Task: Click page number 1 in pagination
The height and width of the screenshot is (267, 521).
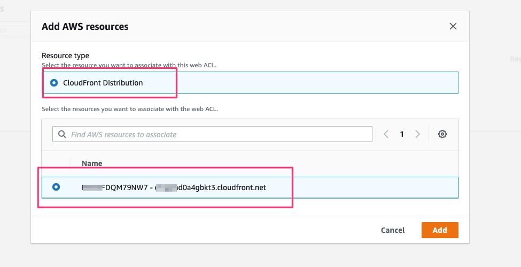Action: pyautogui.click(x=402, y=134)
